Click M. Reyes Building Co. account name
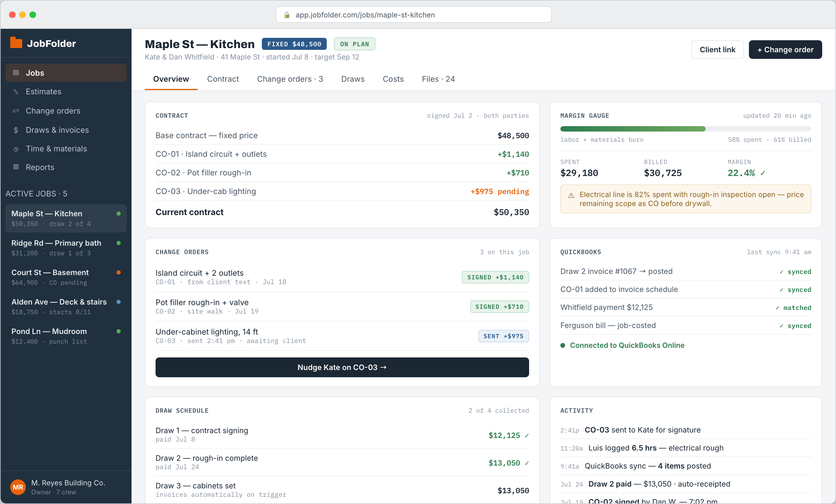 coord(68,483)
